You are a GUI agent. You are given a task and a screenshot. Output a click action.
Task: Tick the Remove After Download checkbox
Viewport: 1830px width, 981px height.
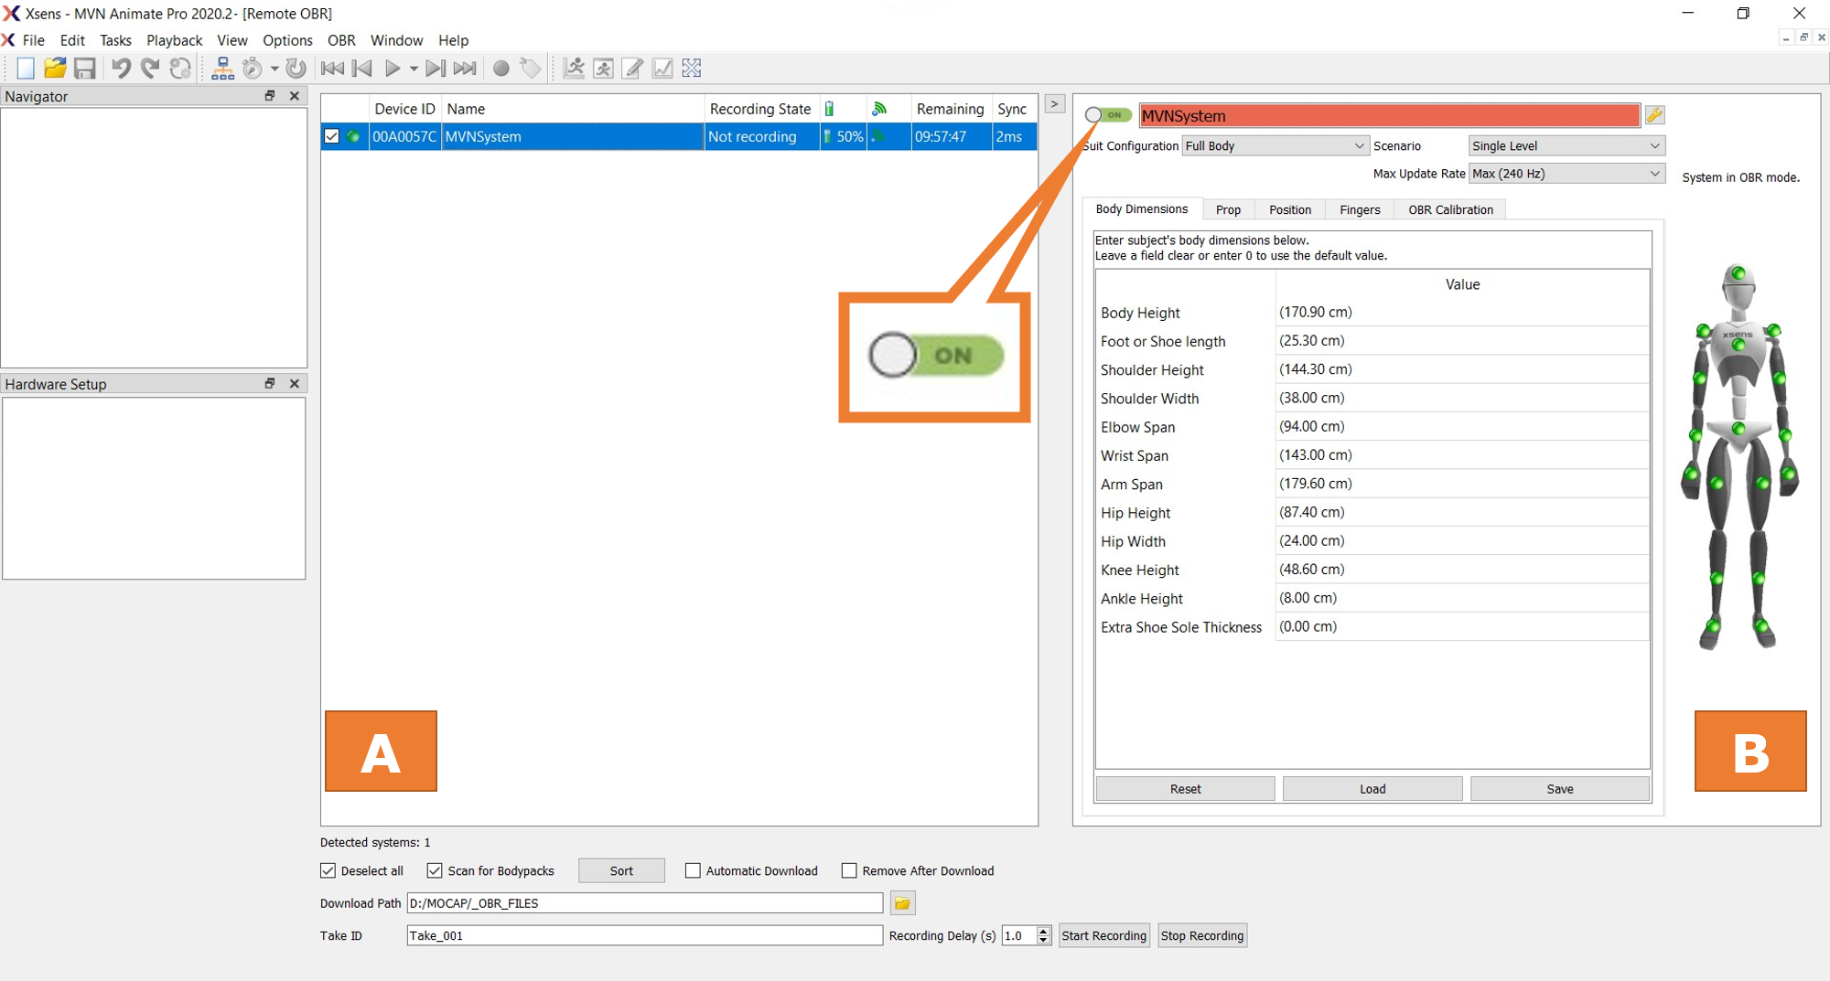(849, 870)
